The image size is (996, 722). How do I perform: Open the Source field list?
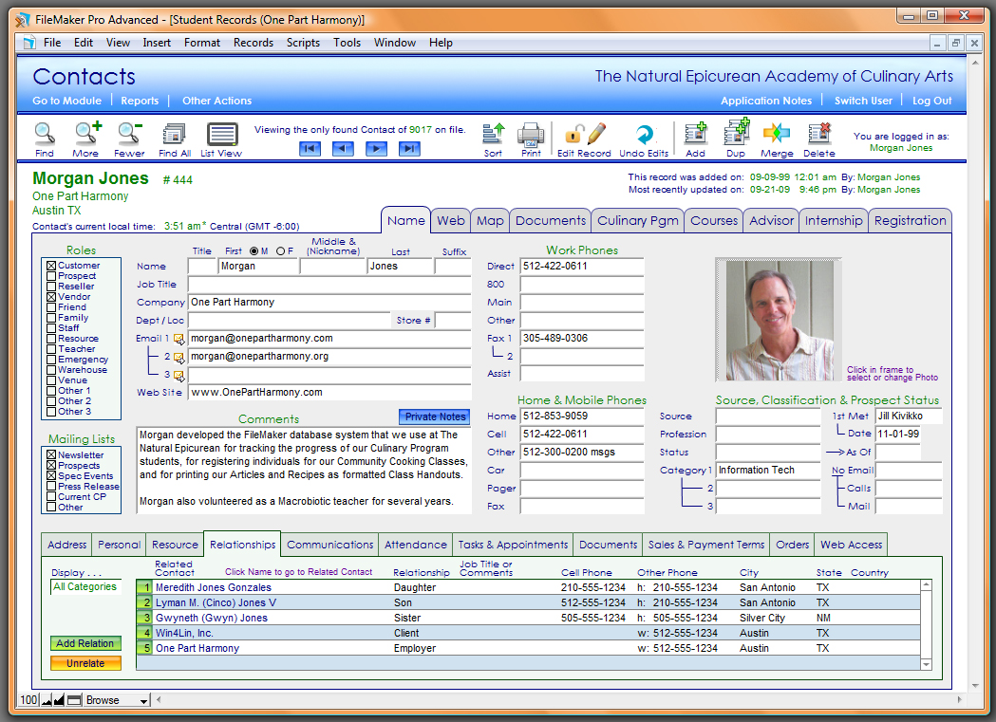(768, 417)
